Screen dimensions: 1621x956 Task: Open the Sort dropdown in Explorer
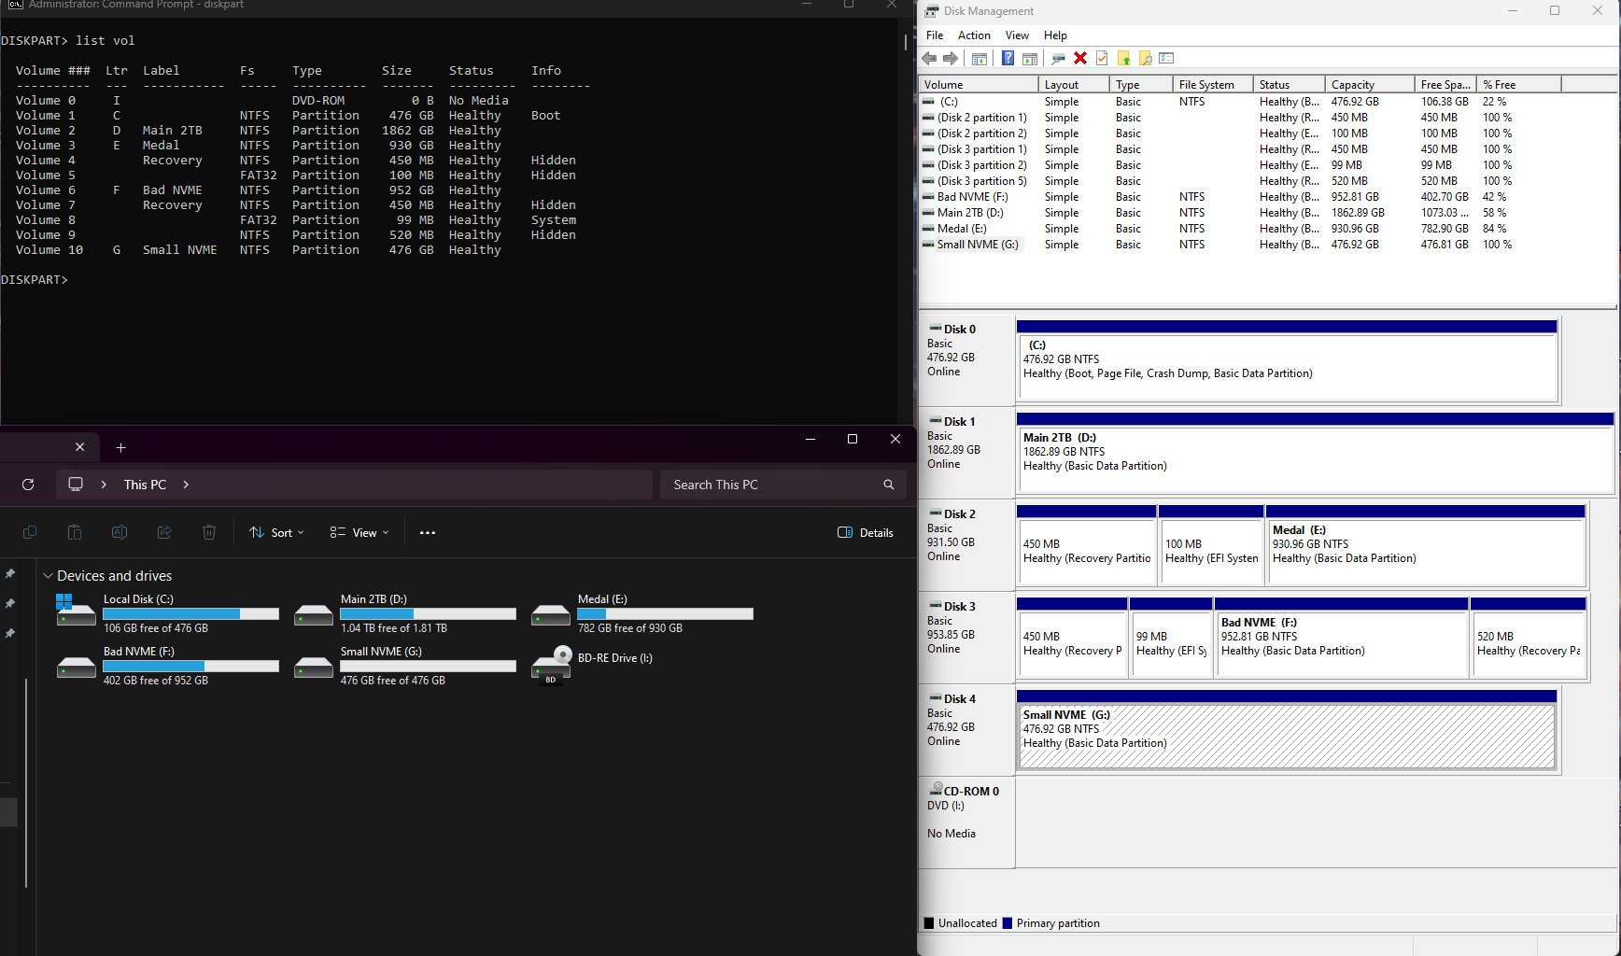tap(276, 533)
